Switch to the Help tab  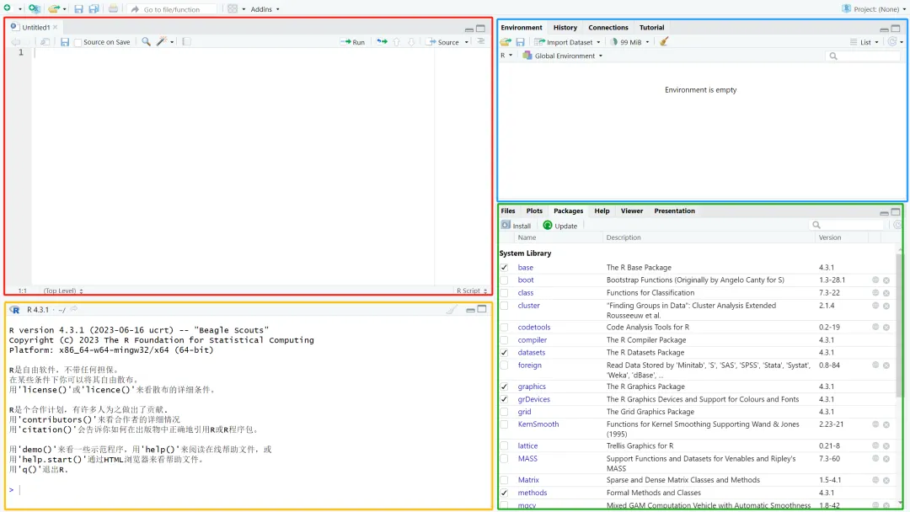[x=602, y=211]
